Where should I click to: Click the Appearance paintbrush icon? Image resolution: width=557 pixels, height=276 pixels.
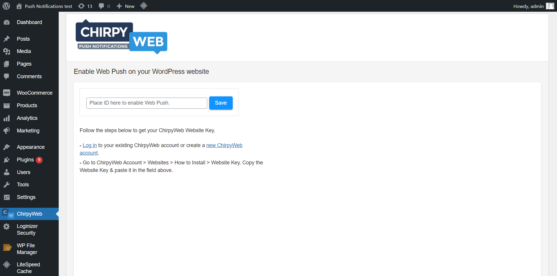[6, 147]
